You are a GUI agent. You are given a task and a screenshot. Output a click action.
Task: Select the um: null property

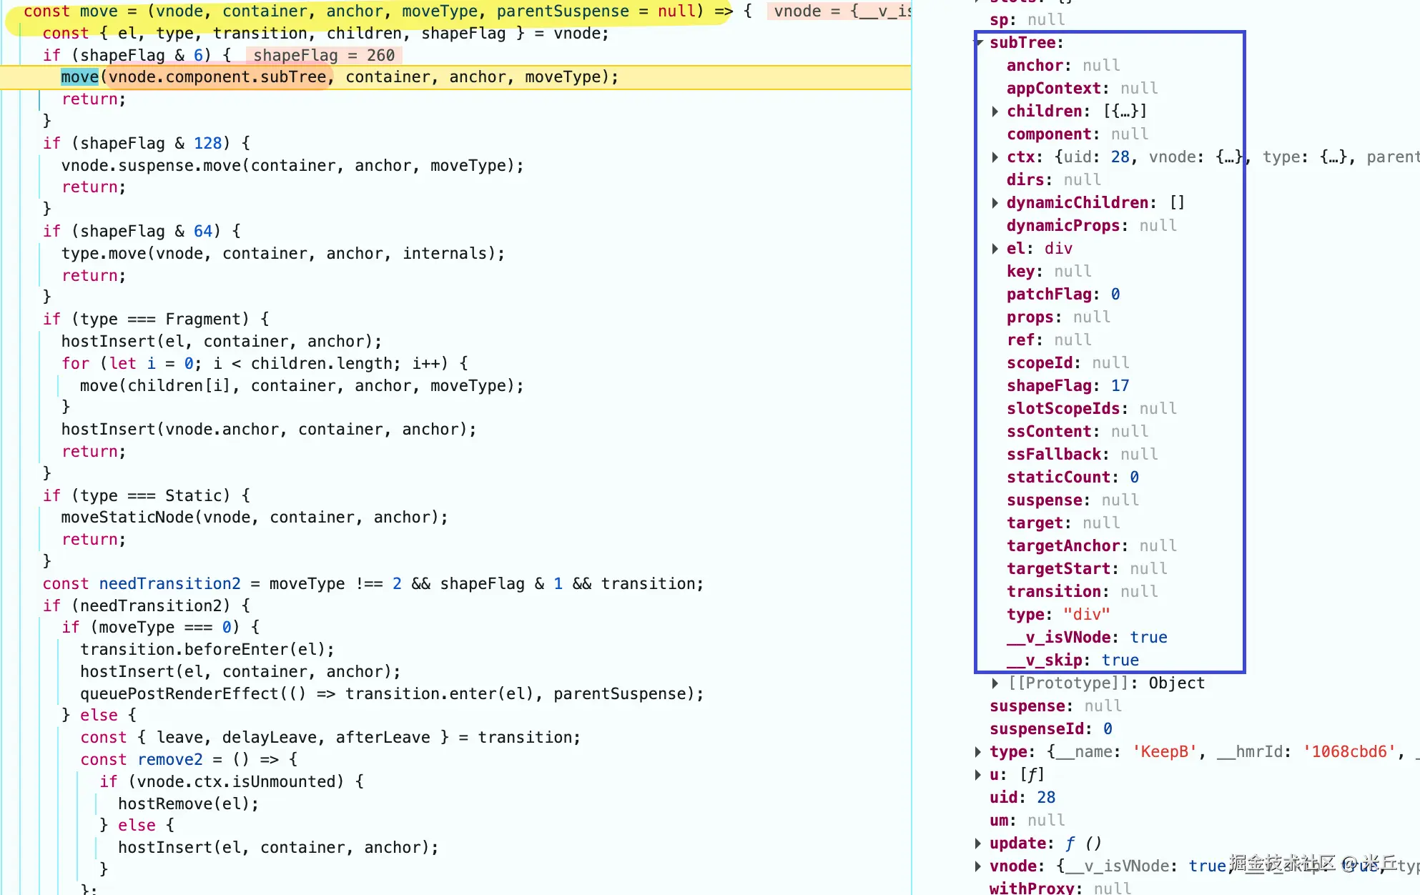(1027, 821)
